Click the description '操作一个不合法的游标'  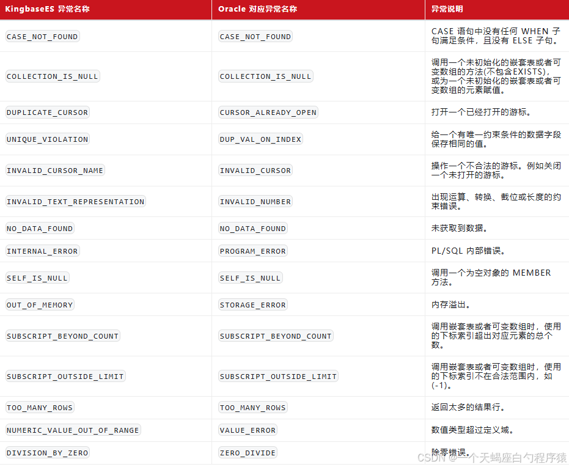pyautogui.click(x=496, y=171)
